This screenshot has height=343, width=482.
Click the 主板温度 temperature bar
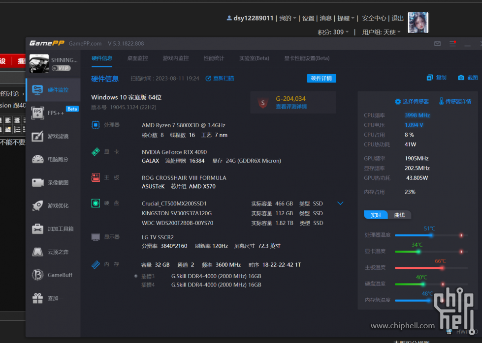(431, 268)
